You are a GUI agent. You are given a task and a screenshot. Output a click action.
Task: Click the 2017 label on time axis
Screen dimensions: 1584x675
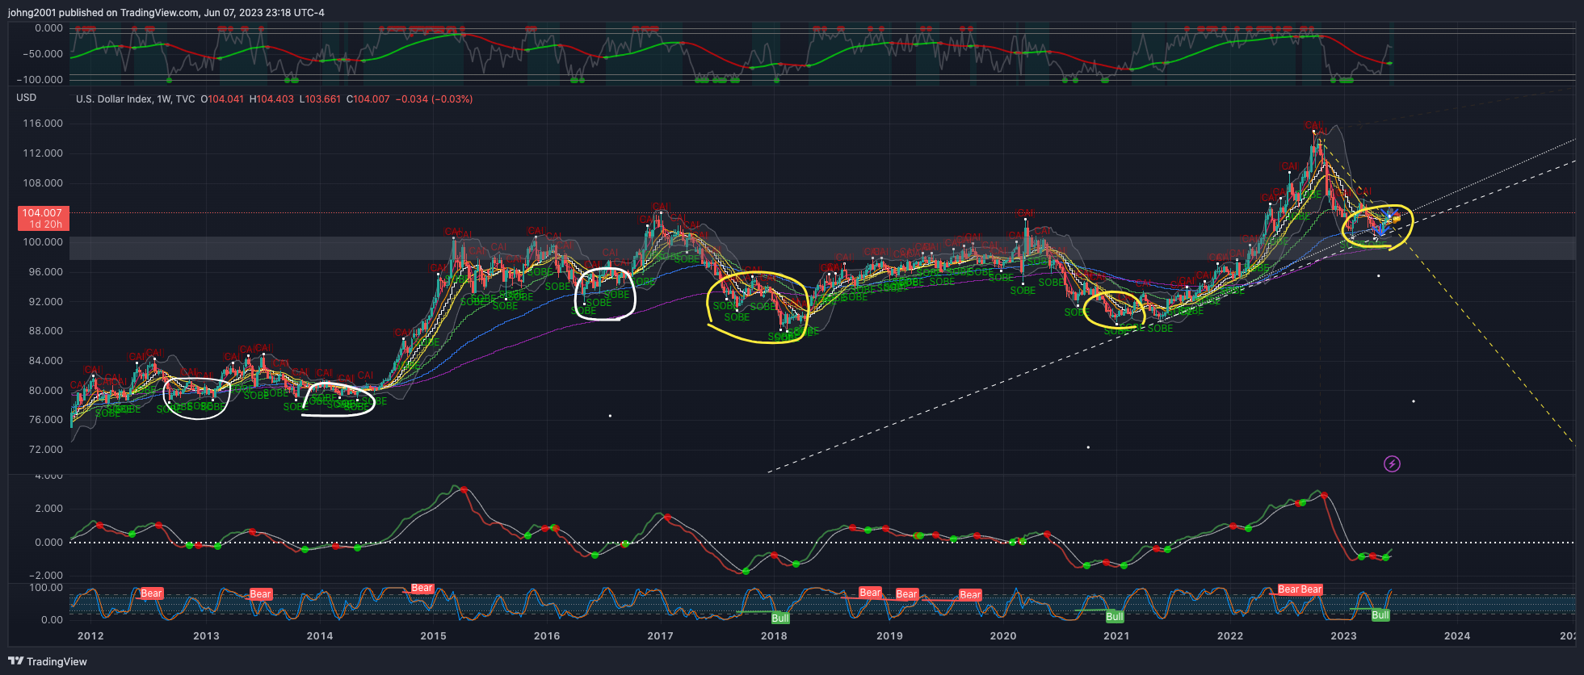point(661,636)
